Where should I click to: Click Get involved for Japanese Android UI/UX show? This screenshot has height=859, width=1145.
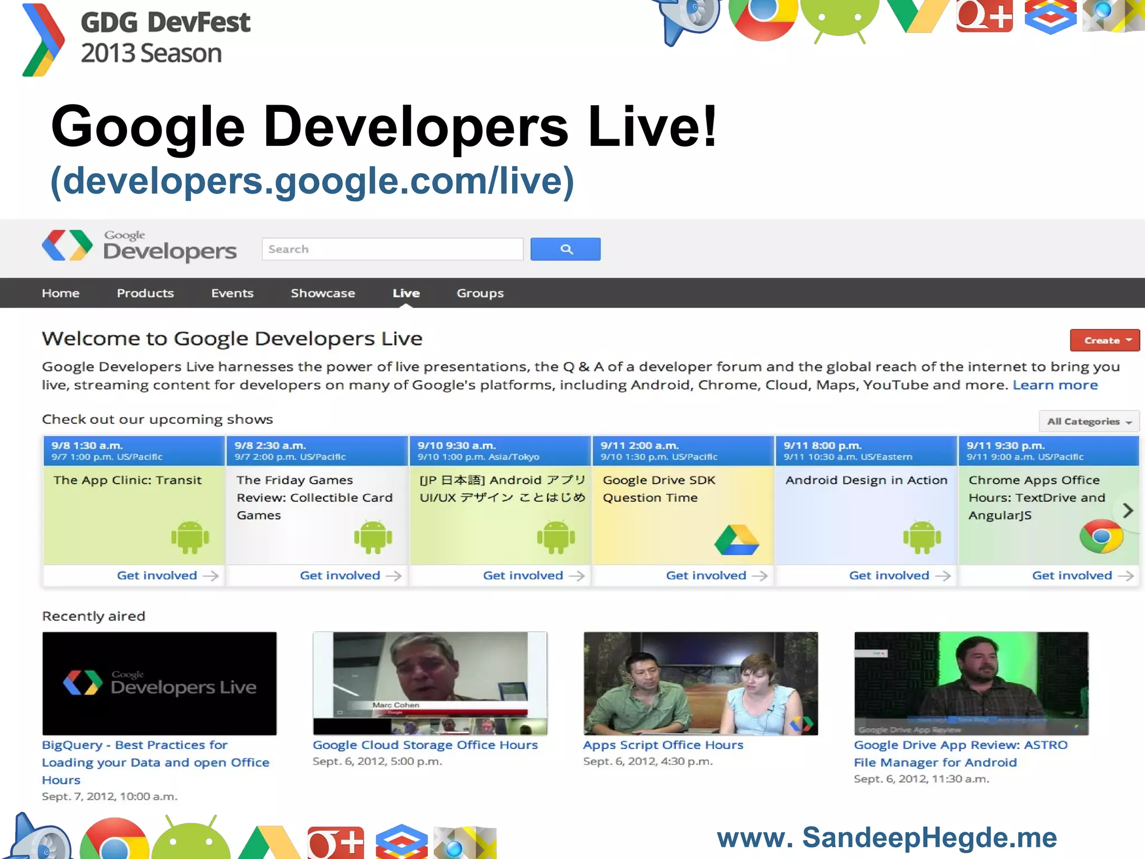[533, 575]
